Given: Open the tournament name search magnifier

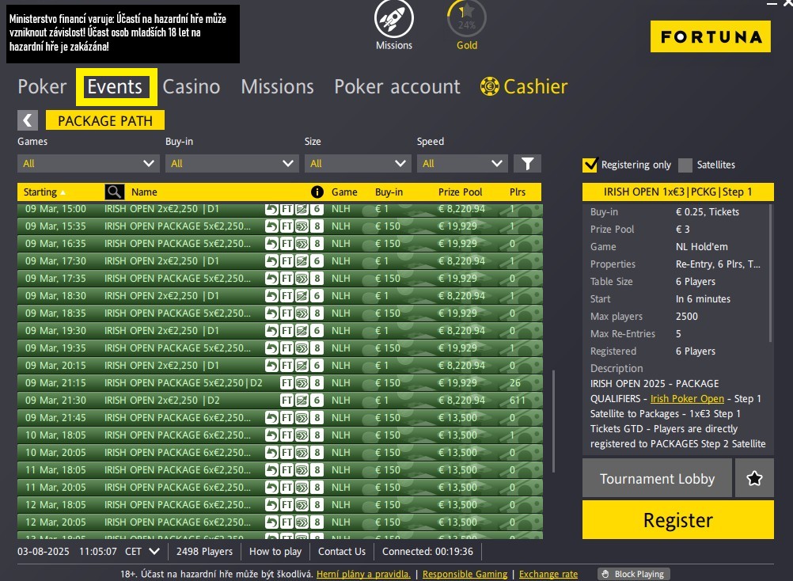Looking at the screenshot, I should [114, 192].
